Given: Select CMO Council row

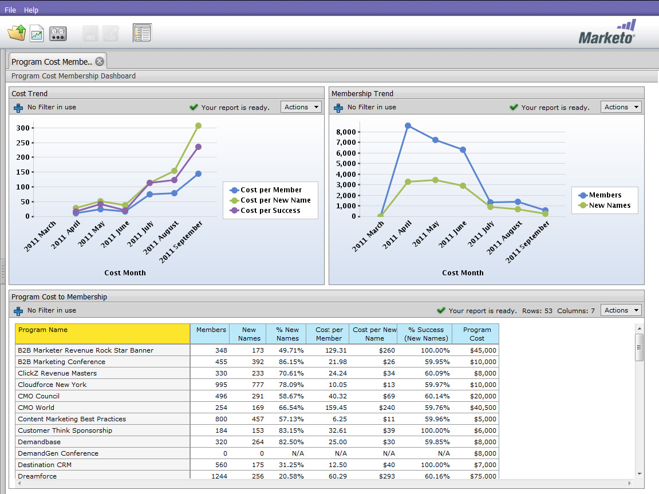Looking at the screenshot, I should 257,396.
